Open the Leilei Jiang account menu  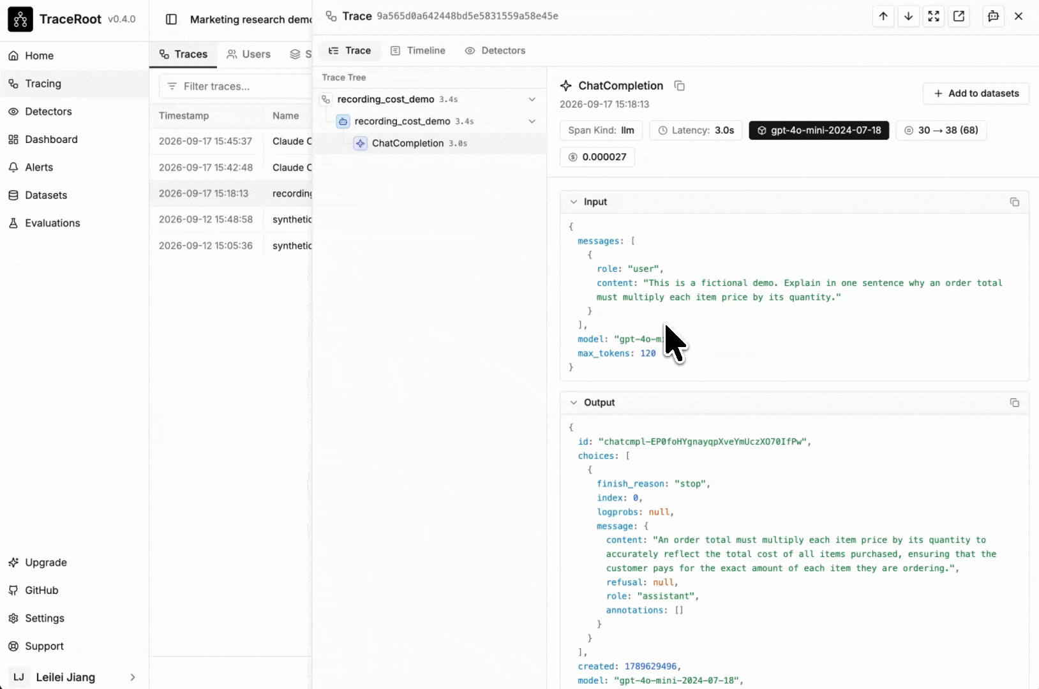74,677
